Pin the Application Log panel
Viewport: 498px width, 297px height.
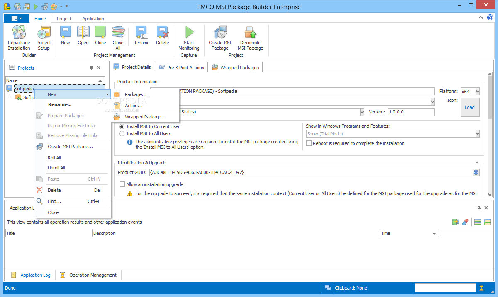click(x=479, y=208)
